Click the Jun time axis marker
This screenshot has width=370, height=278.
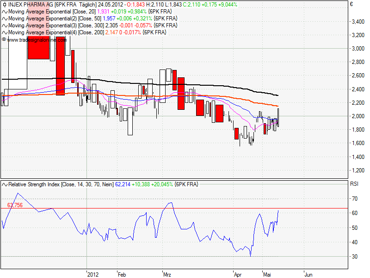coord(308,275)
